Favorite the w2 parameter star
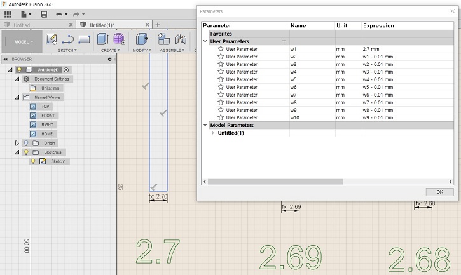This screenshot has width=461, height=275. pos(221,57)
